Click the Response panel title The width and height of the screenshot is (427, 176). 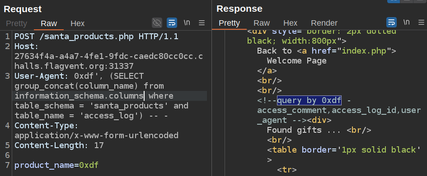pyautogui.click(x=239, y=9)
